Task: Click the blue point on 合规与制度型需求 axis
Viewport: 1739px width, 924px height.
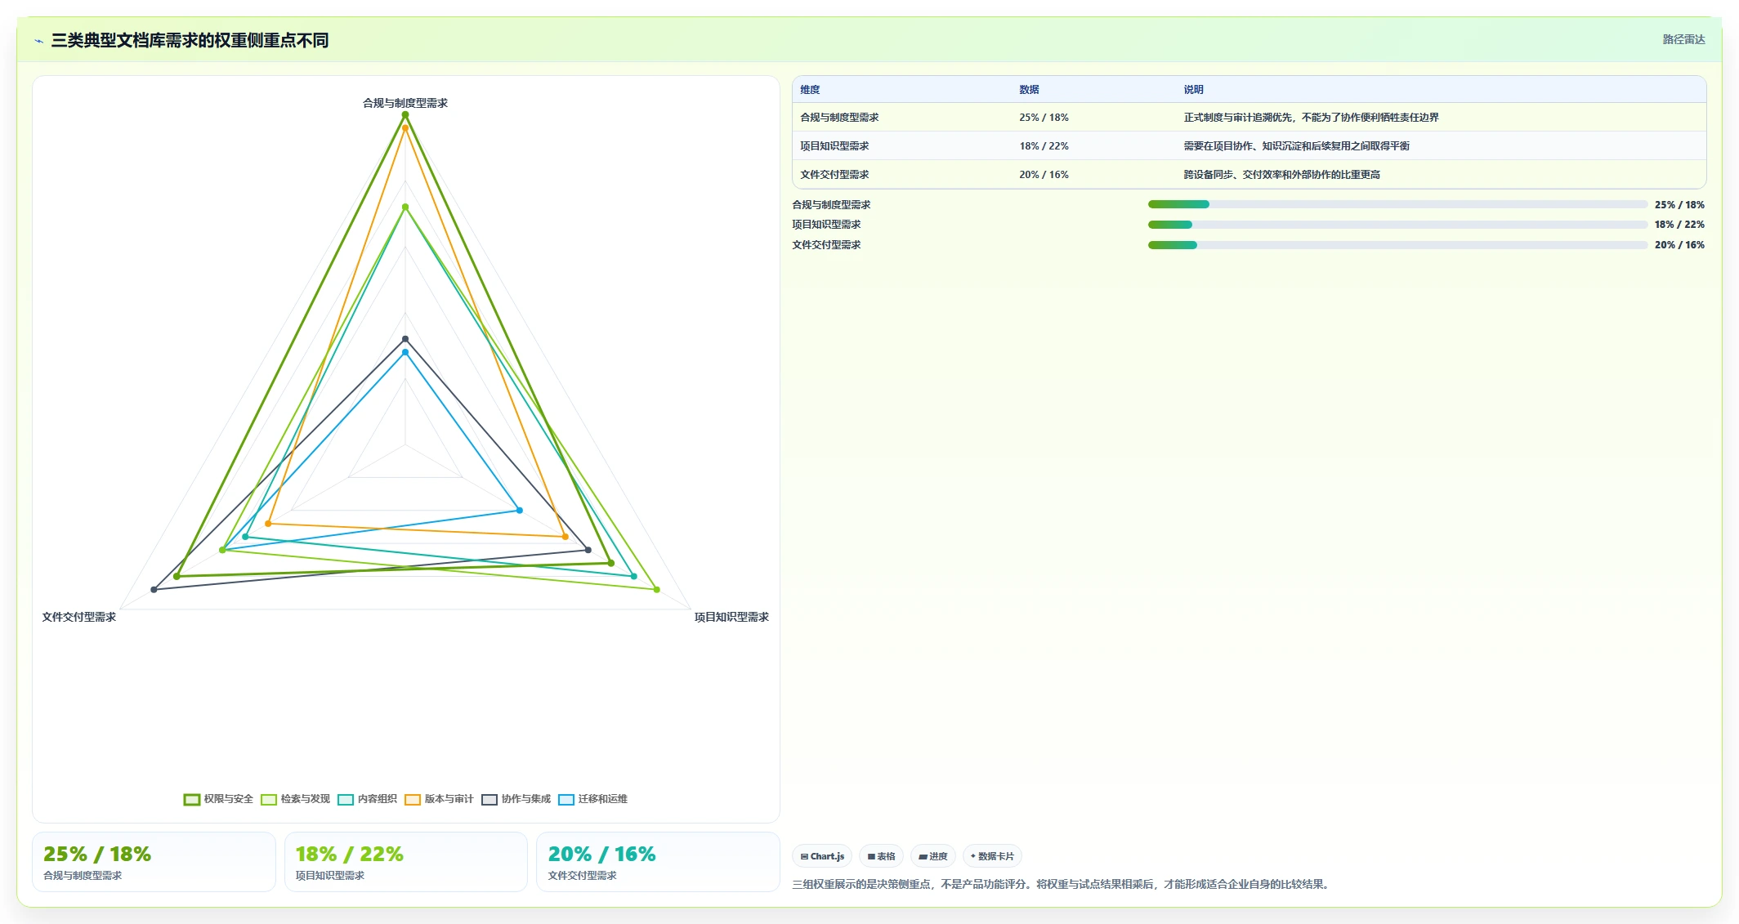Action: (405, 352)
